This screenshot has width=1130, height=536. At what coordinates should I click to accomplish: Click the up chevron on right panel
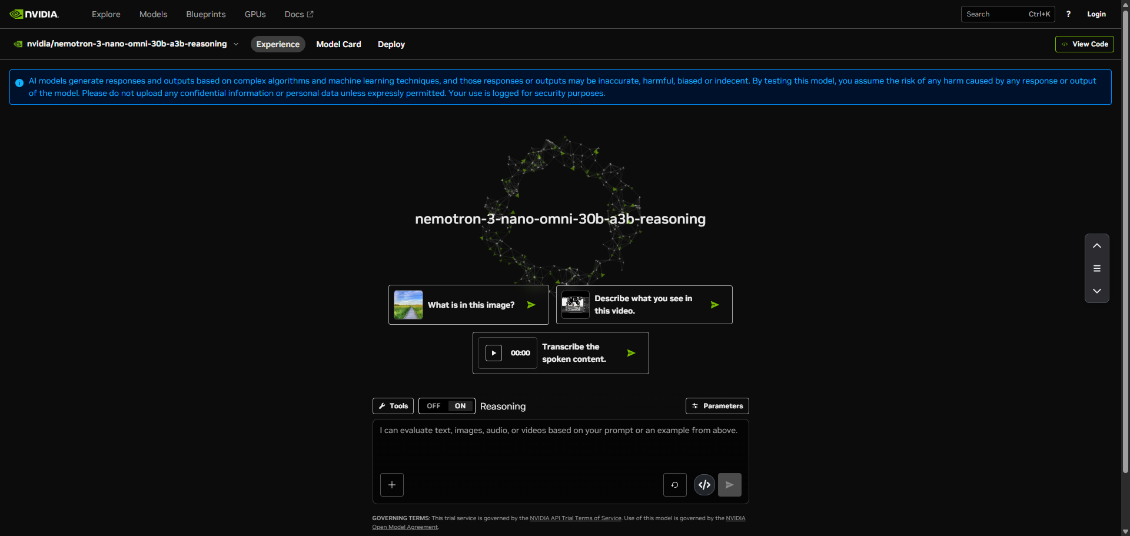(1097, 246)
